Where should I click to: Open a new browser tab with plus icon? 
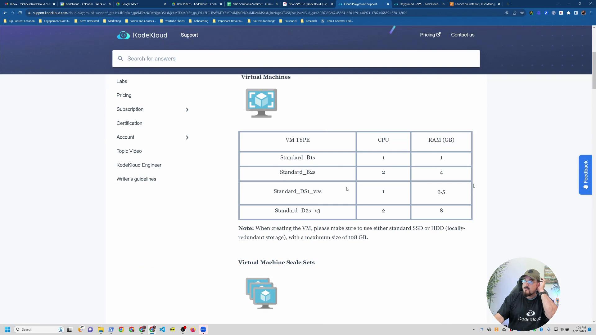[x=508, y=4]
